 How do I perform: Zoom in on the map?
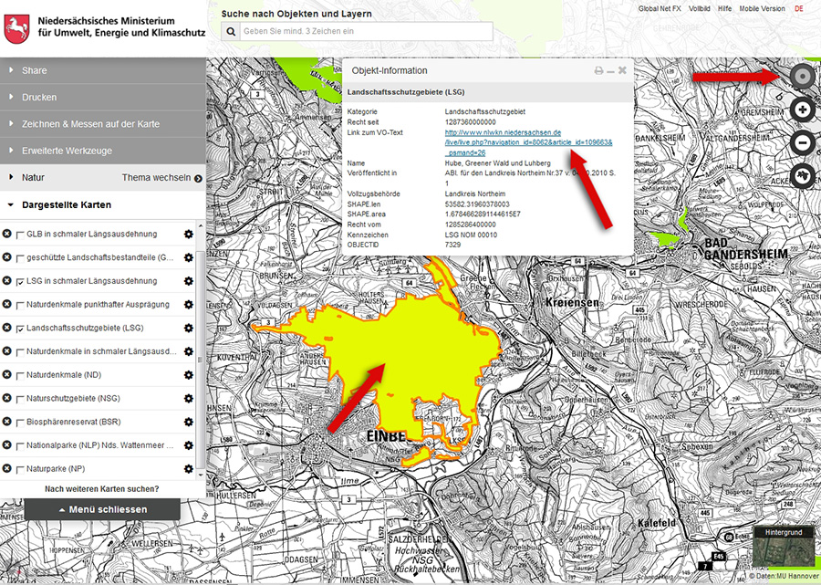coord(802,110)
